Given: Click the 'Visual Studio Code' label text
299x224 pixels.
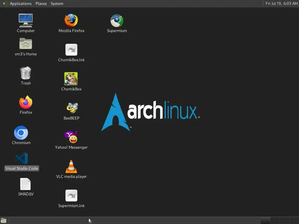Looking at the screenshot, I should (22, 168).
